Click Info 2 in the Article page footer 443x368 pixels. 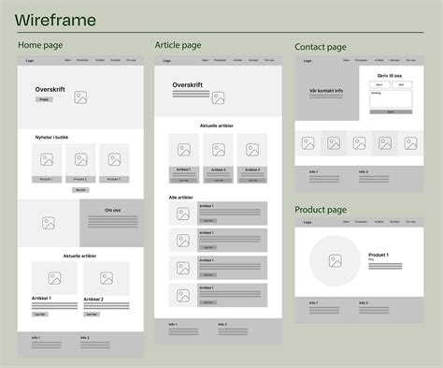(222, 325)
